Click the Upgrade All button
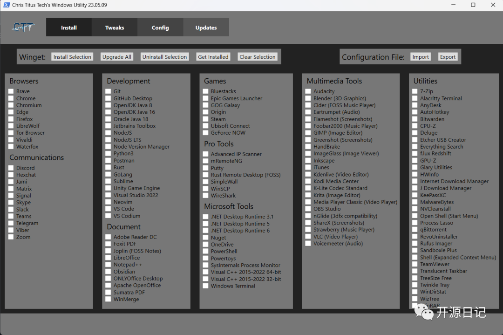 coord(117,57)
